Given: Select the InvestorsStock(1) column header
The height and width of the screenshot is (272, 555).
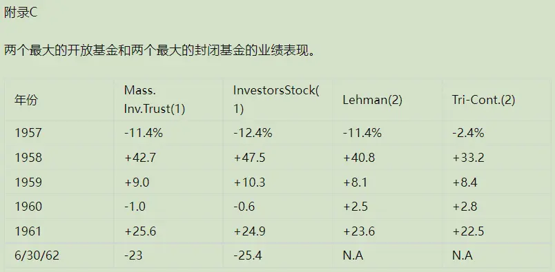Looking at the screenshot, I should point(276,100).
